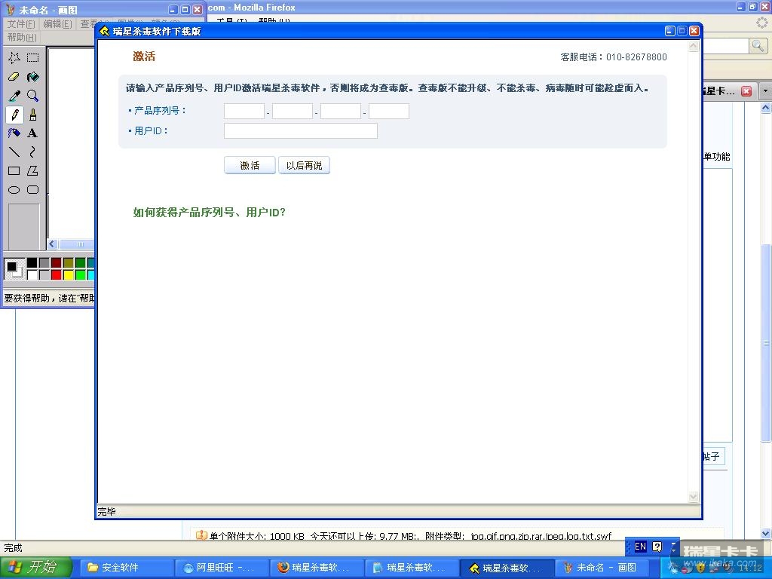Pick the Fill With Color bucket tool

[x=32, y=77]
